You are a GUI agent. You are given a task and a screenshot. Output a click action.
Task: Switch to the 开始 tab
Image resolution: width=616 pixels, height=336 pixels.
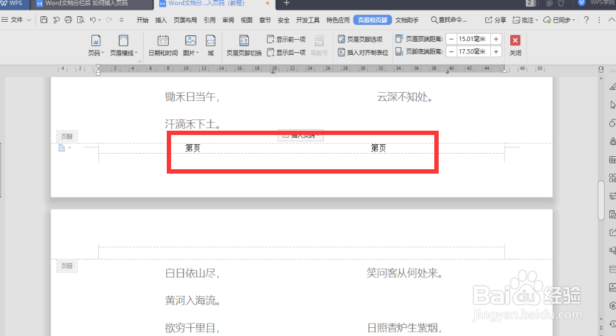(142, 20)
